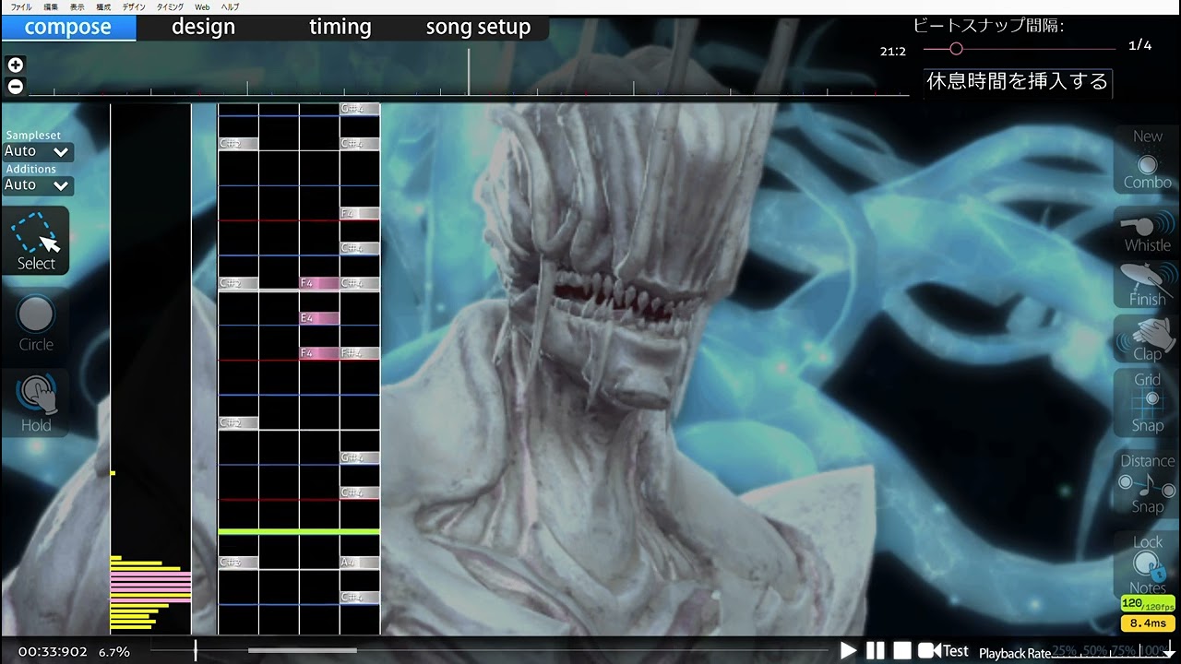The height and width of the screenshot is (664, 1181).
Task: Switch to the song setup tab
Action: click(x=478, y=28)
